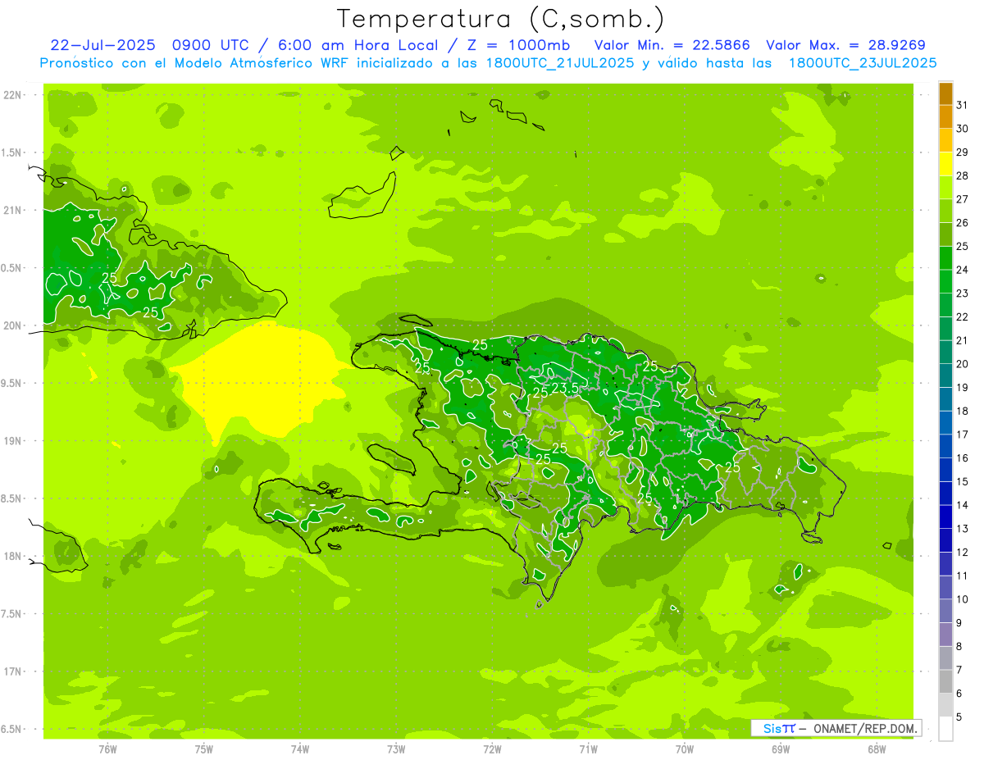The image size is (984, 760).
Task: Select the "22-Jul-2025" date text
Action: point(102,45)
